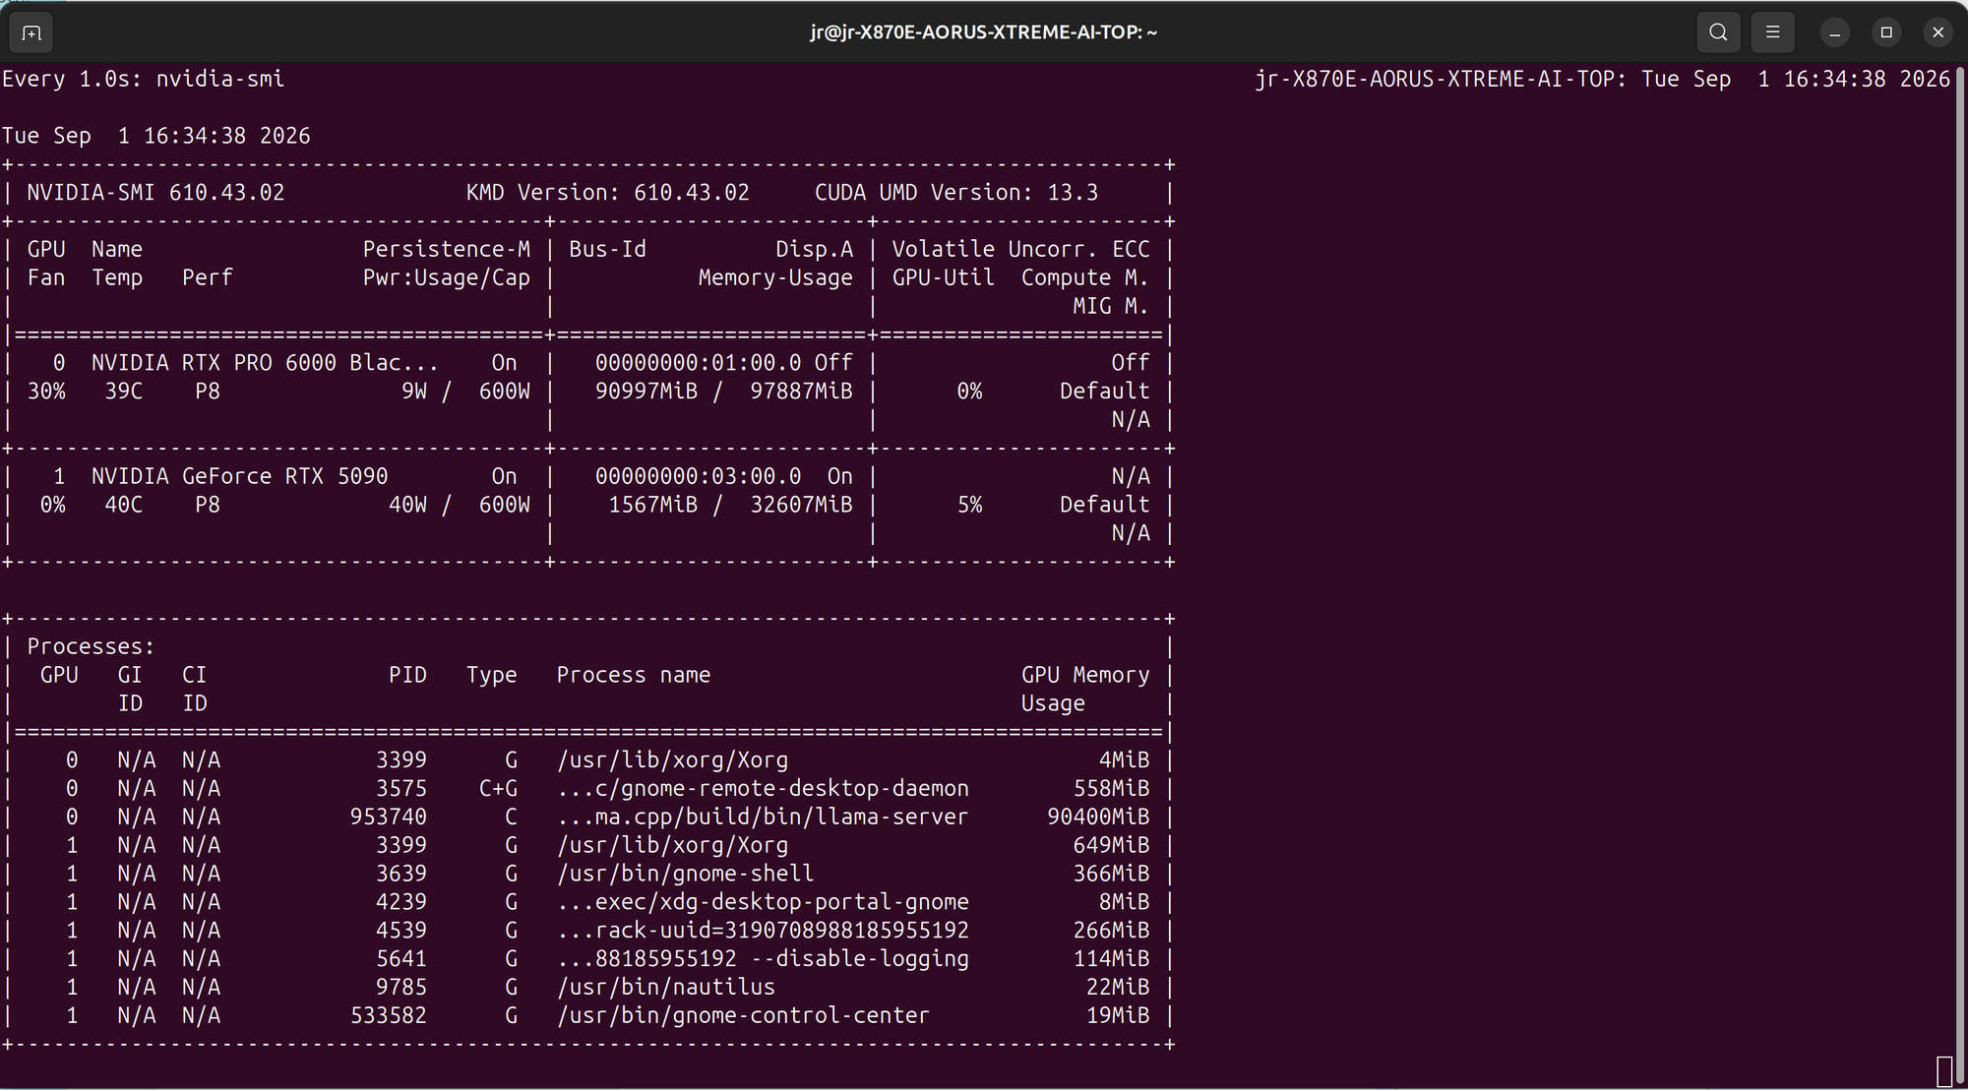Click the '114MiB' memory usage value

[1111, 960]
